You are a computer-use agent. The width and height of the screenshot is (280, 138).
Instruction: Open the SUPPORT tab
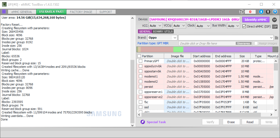pyautogui.click(x=106, y=12)
